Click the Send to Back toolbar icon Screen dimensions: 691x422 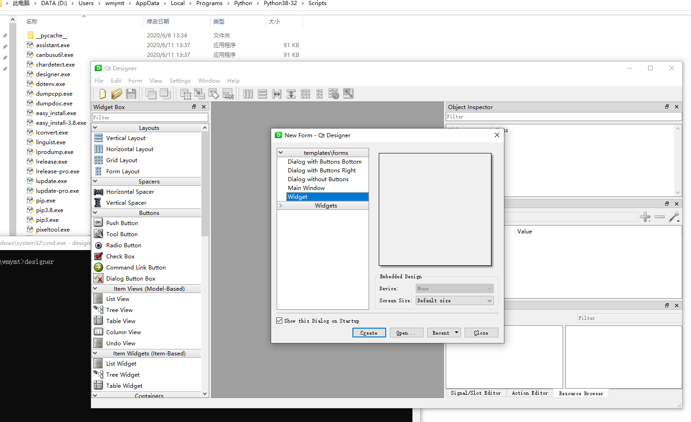coord(151,94)
